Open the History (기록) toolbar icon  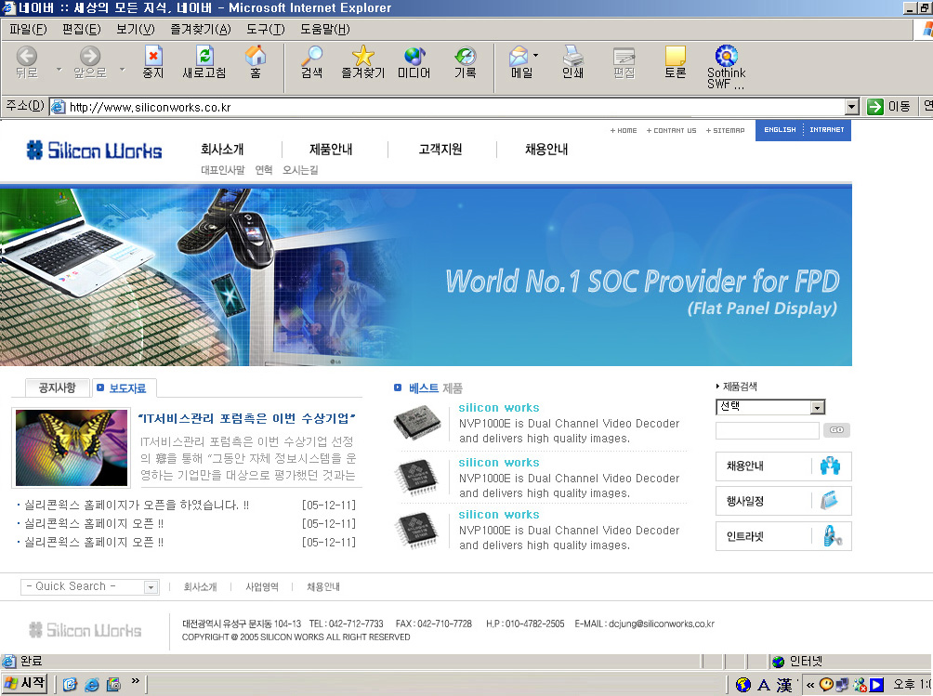click(x=465, y=61)
